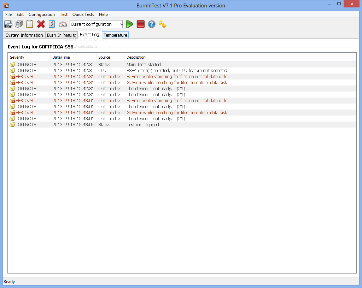Click note icon of the CPU source row

[x=12, y=70]
